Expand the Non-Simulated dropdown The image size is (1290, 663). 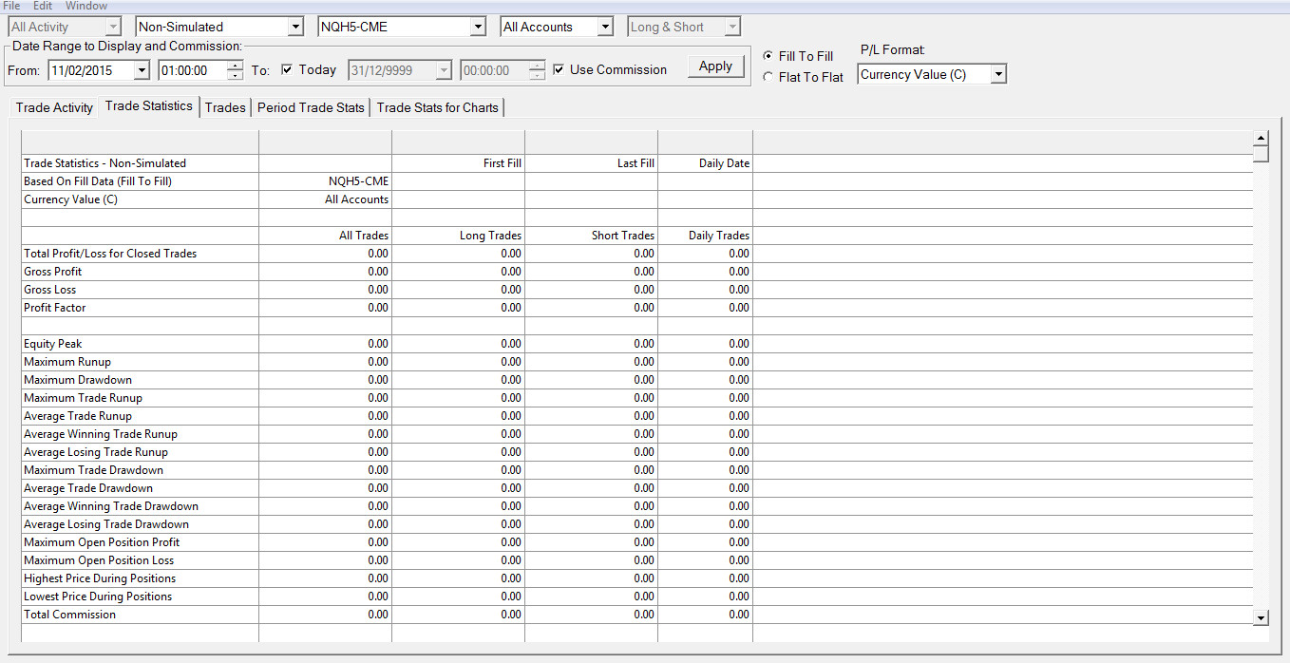pyautogui.click(x=295, y=27)
